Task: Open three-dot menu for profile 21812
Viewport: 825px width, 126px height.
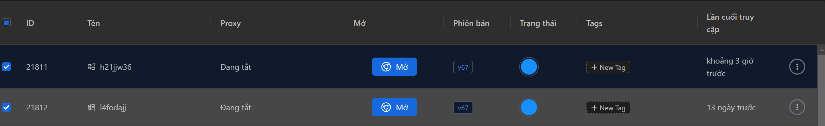Action: pos(797,107)
